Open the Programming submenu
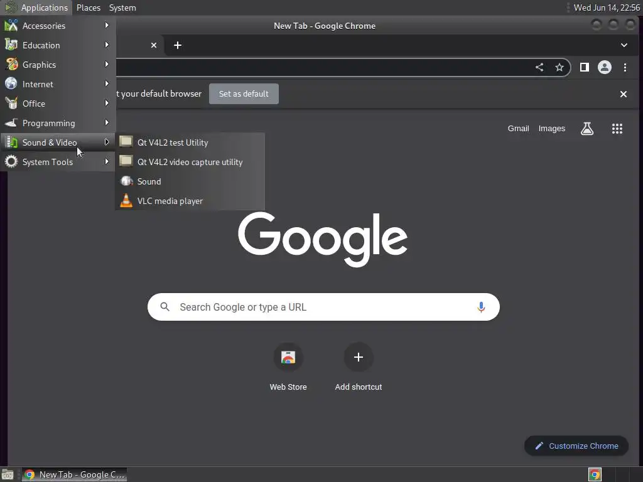Screen dimensions: 643x482 point(57,123)
